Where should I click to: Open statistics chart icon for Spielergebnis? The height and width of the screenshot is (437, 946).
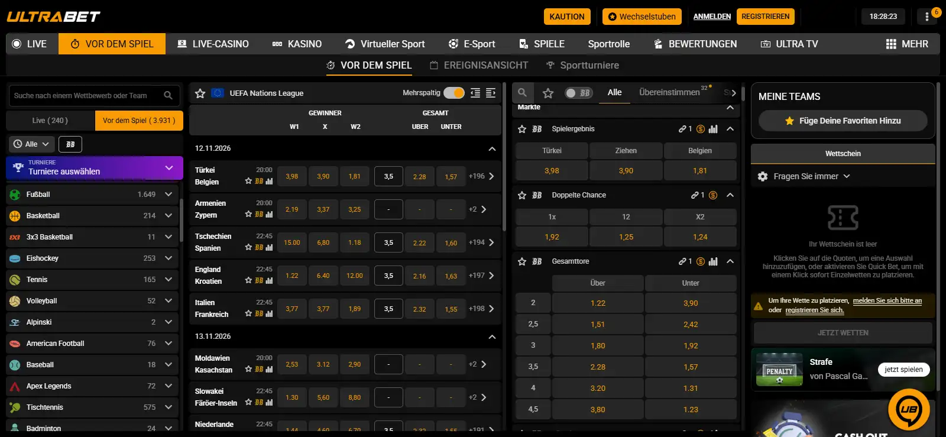(713, 129)
